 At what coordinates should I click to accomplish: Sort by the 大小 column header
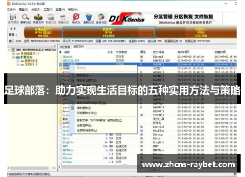pyautogui.click(x=106, y=52)
